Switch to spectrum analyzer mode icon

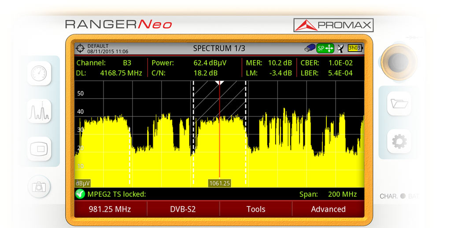coord(39,111)
